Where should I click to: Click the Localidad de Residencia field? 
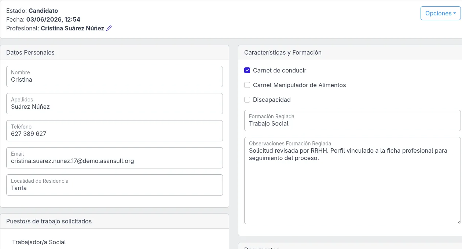[114, 185]
